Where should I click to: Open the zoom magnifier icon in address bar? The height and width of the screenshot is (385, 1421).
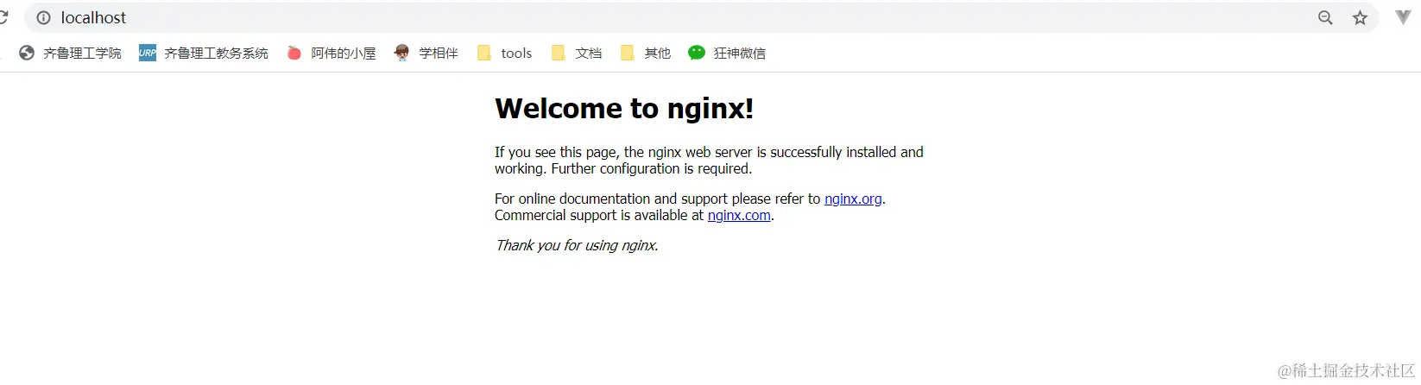tap(1325, 17)
